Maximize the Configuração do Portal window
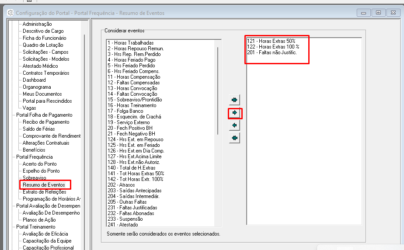 379,13
